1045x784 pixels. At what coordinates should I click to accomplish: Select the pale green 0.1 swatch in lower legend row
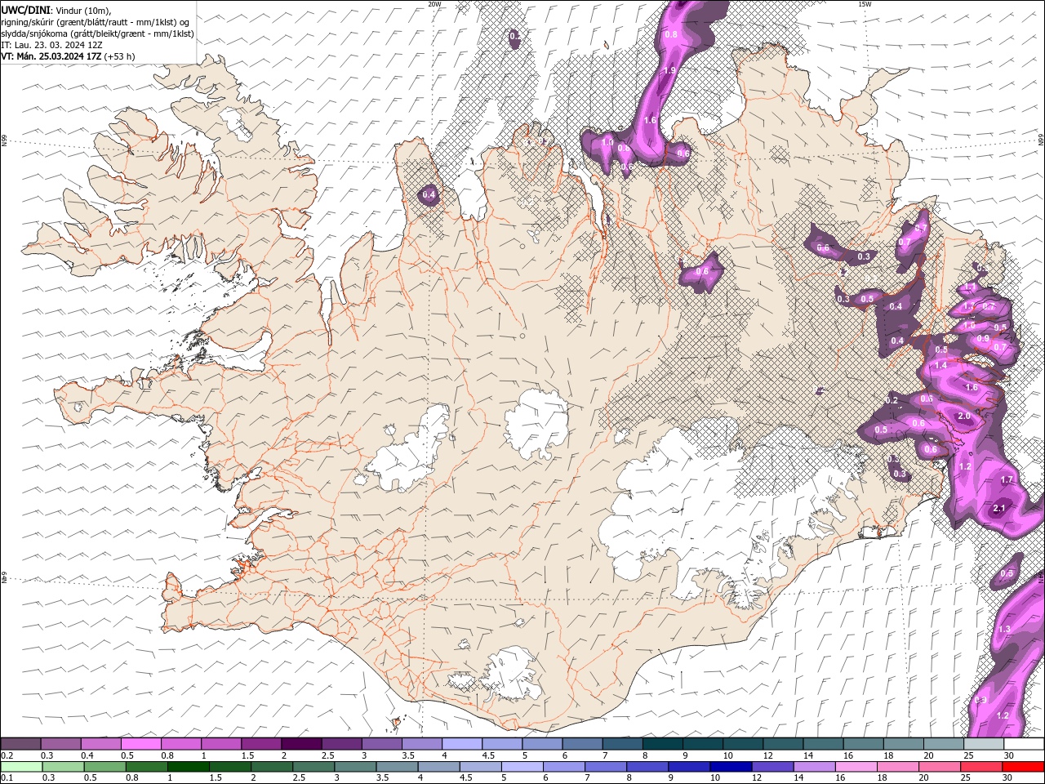(x=22, y=767)
